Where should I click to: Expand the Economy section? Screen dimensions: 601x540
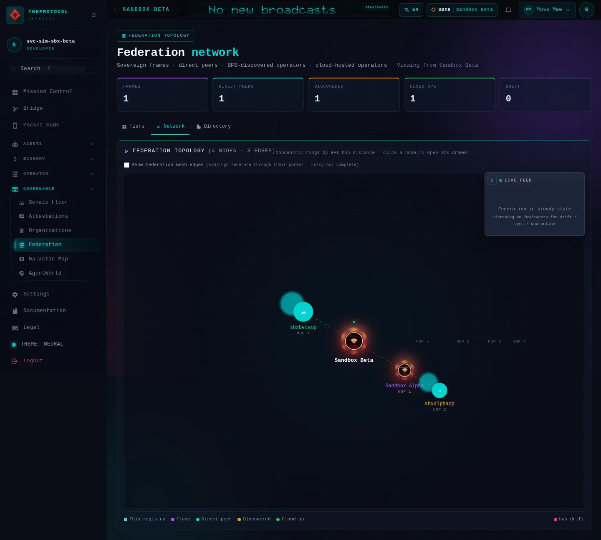click(53, 159)
